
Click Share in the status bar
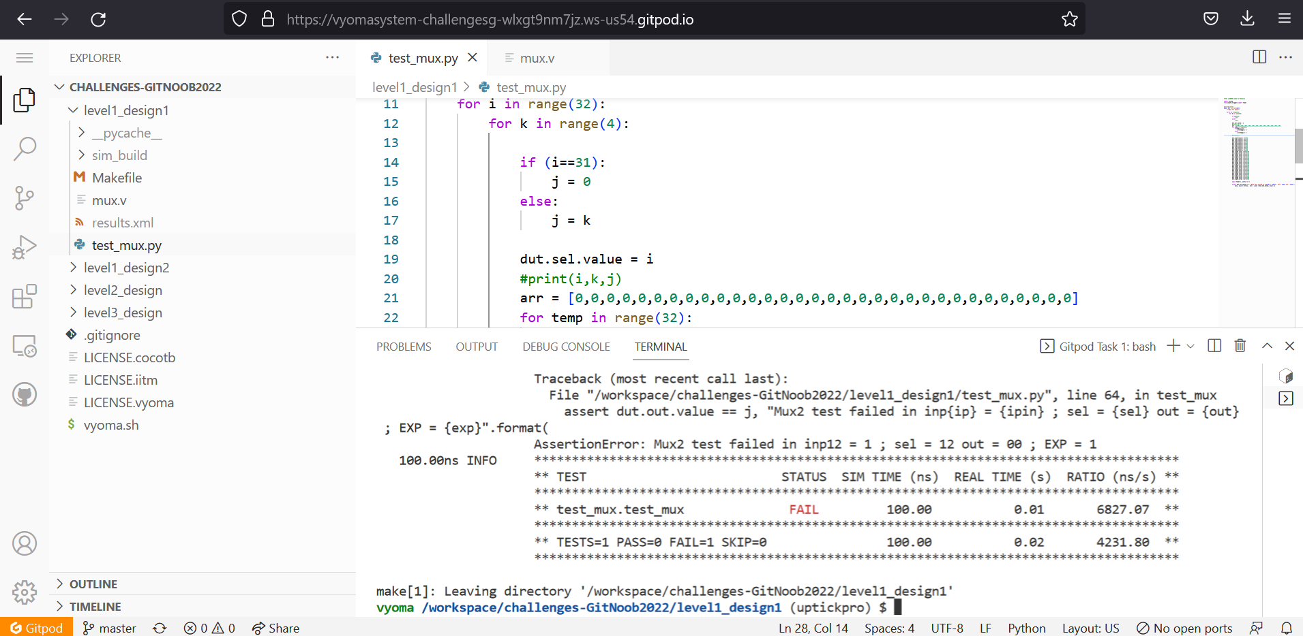click(275, 628)
